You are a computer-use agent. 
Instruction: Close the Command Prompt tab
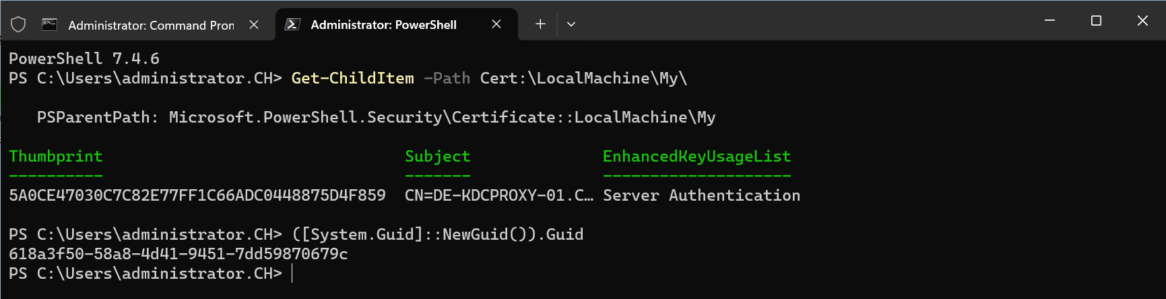[254, 25]
